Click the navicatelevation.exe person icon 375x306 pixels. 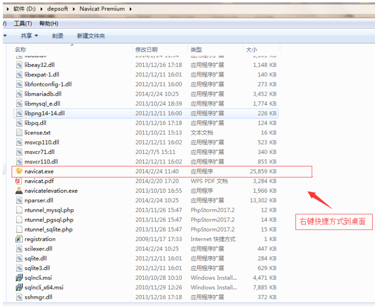[x=19, y=190]
